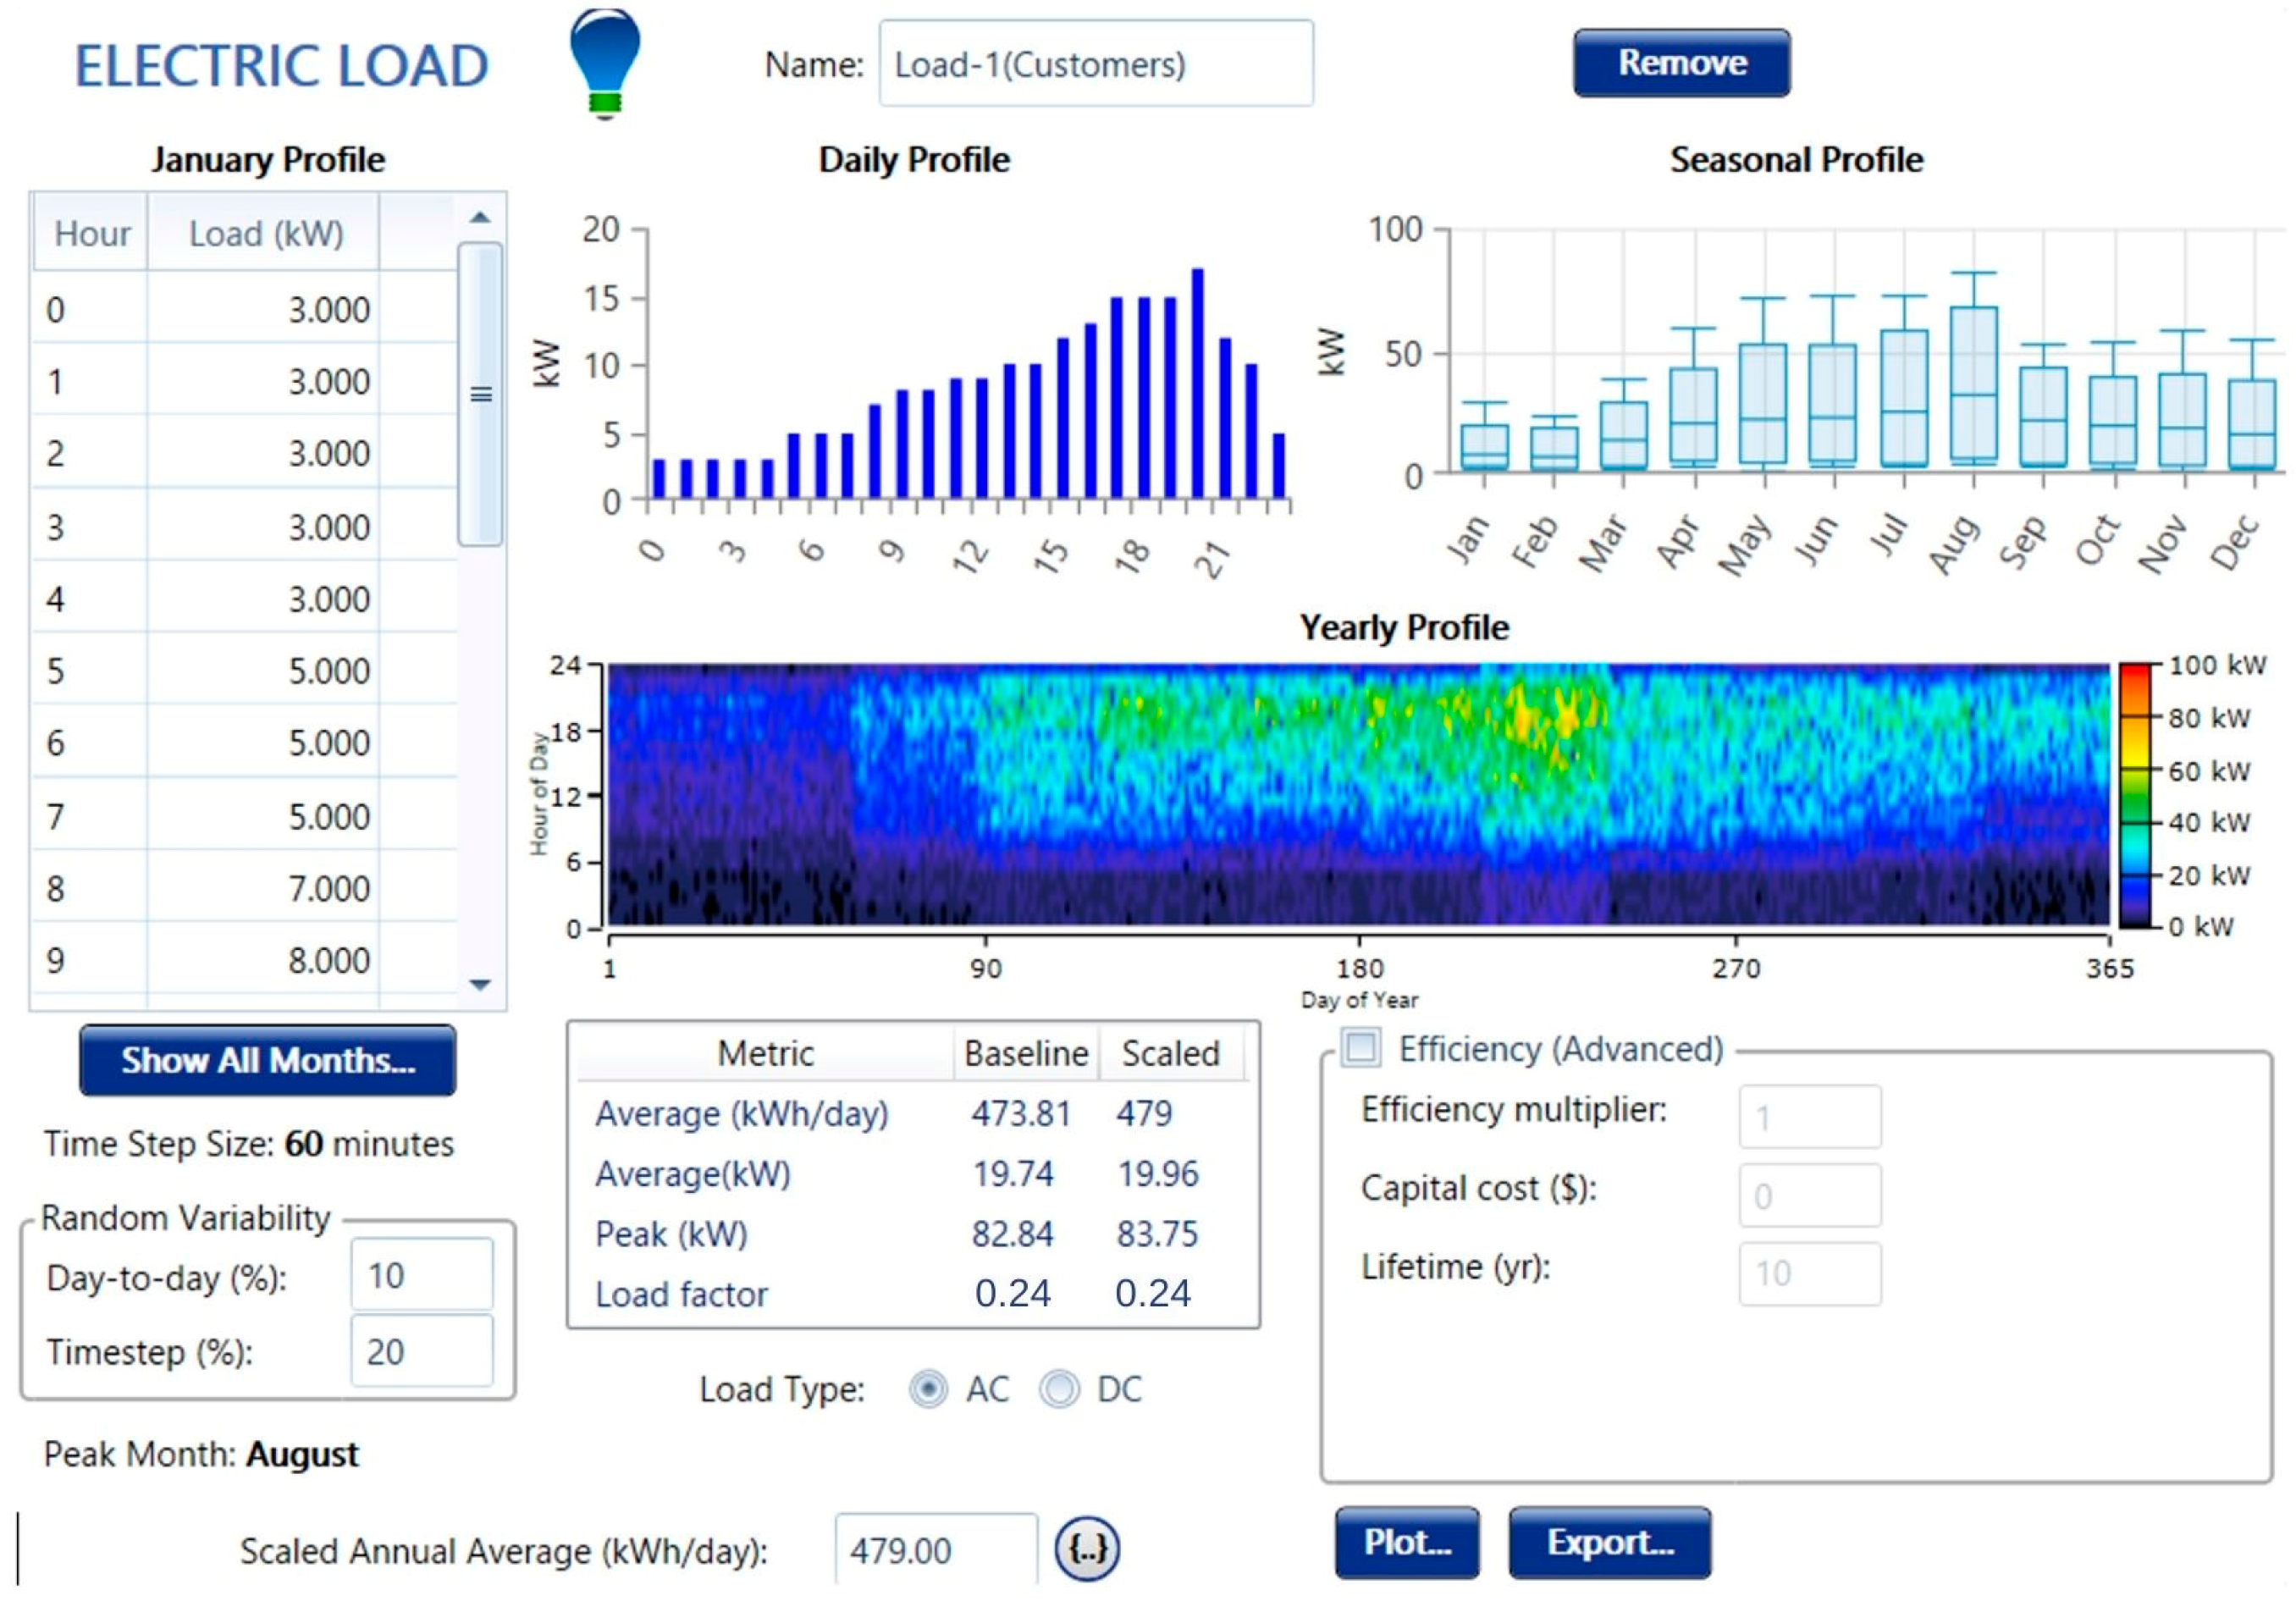Click Scaled Annual Average input field
Screen dimensions: 2296x1612
pos(935,1550)
